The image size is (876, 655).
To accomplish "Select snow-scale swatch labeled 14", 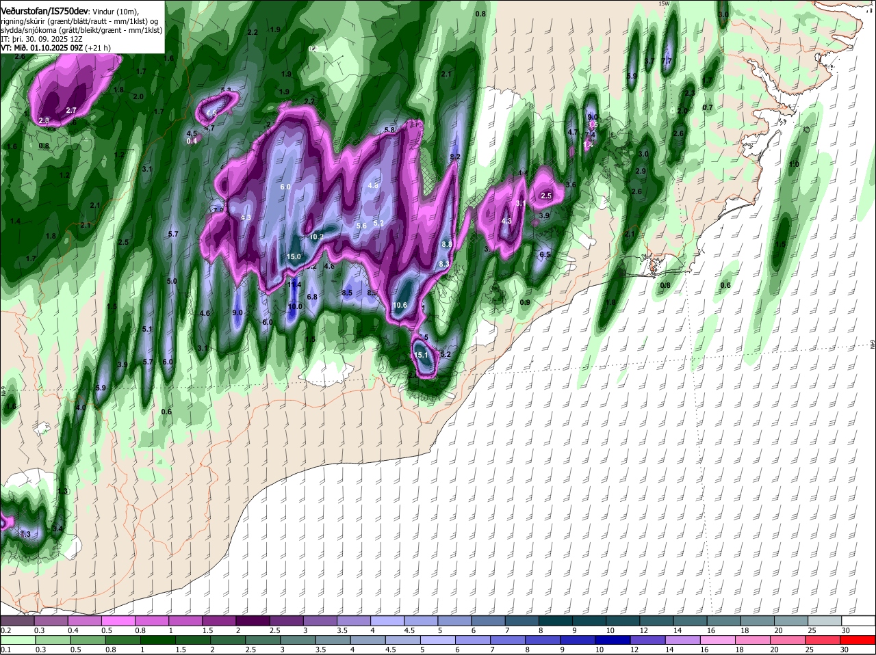I will (x=691, y=621).
